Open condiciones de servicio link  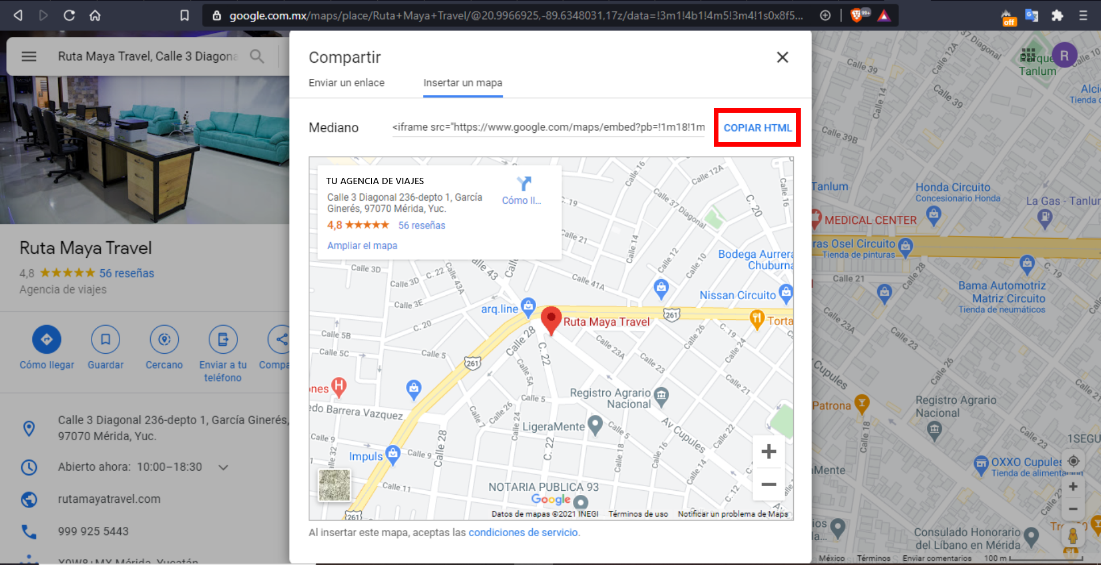(x=523, y=532)
